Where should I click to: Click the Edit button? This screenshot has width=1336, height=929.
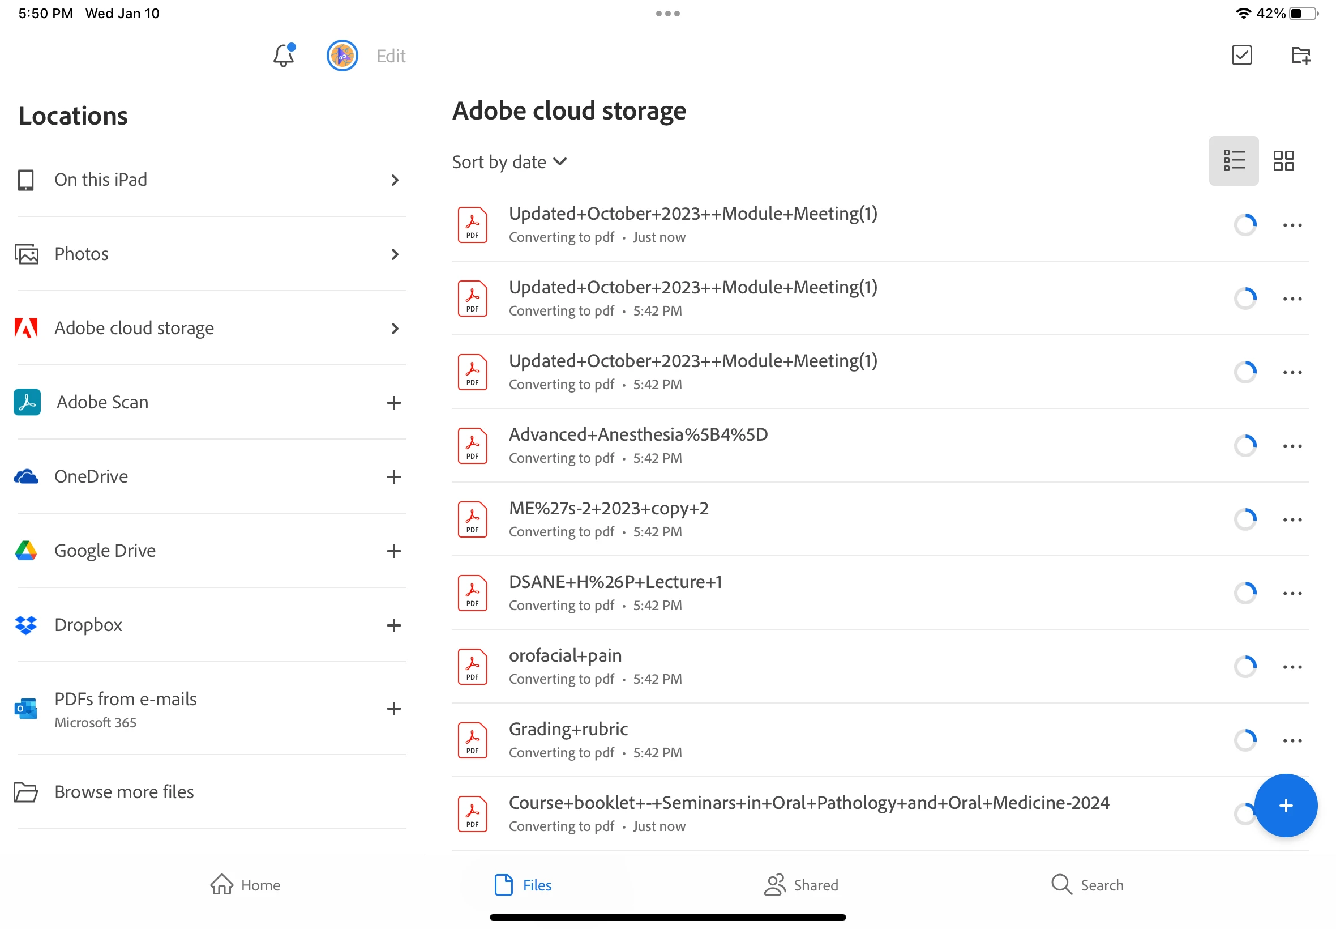click(x=391, y=56)
